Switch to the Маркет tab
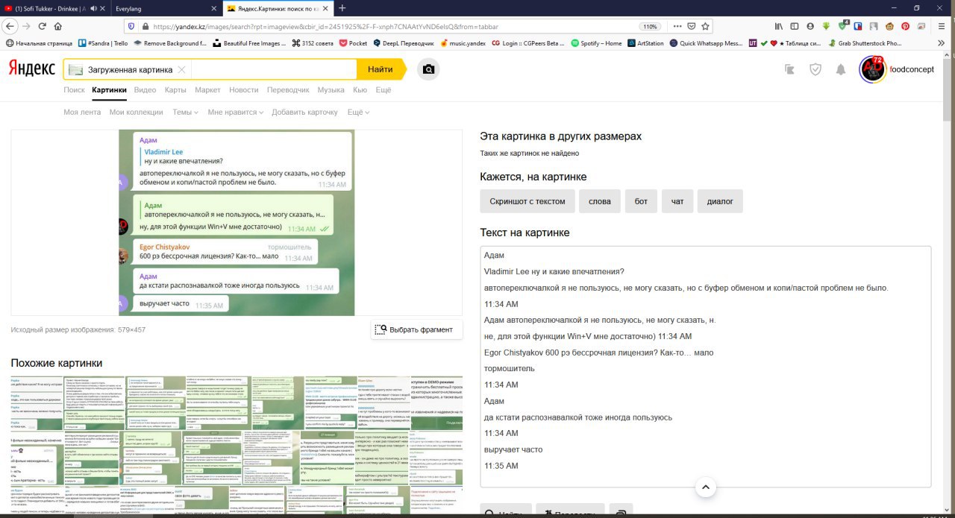The image size is (955, 518). (207, 90)
